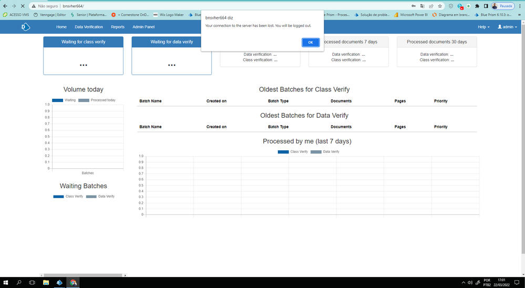Go back using browser back arrow
This screenshot has height=288, width=525.
(5, 6)
